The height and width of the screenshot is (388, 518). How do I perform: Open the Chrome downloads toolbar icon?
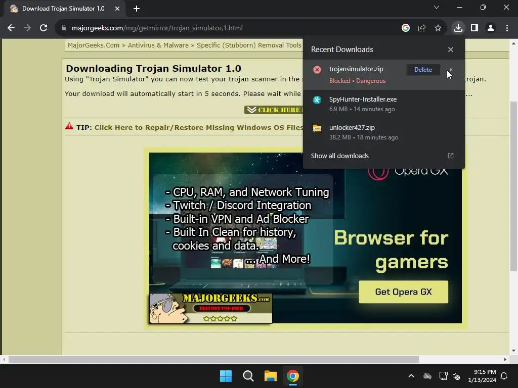point(458,28)
